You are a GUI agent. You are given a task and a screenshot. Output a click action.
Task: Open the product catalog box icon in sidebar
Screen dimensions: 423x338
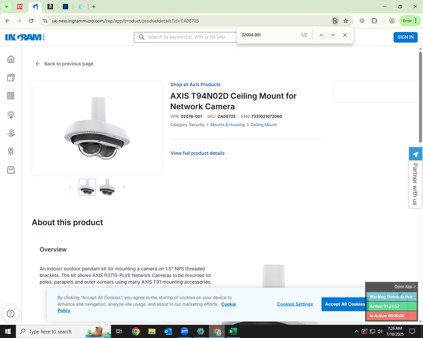(x=11, y=78)
